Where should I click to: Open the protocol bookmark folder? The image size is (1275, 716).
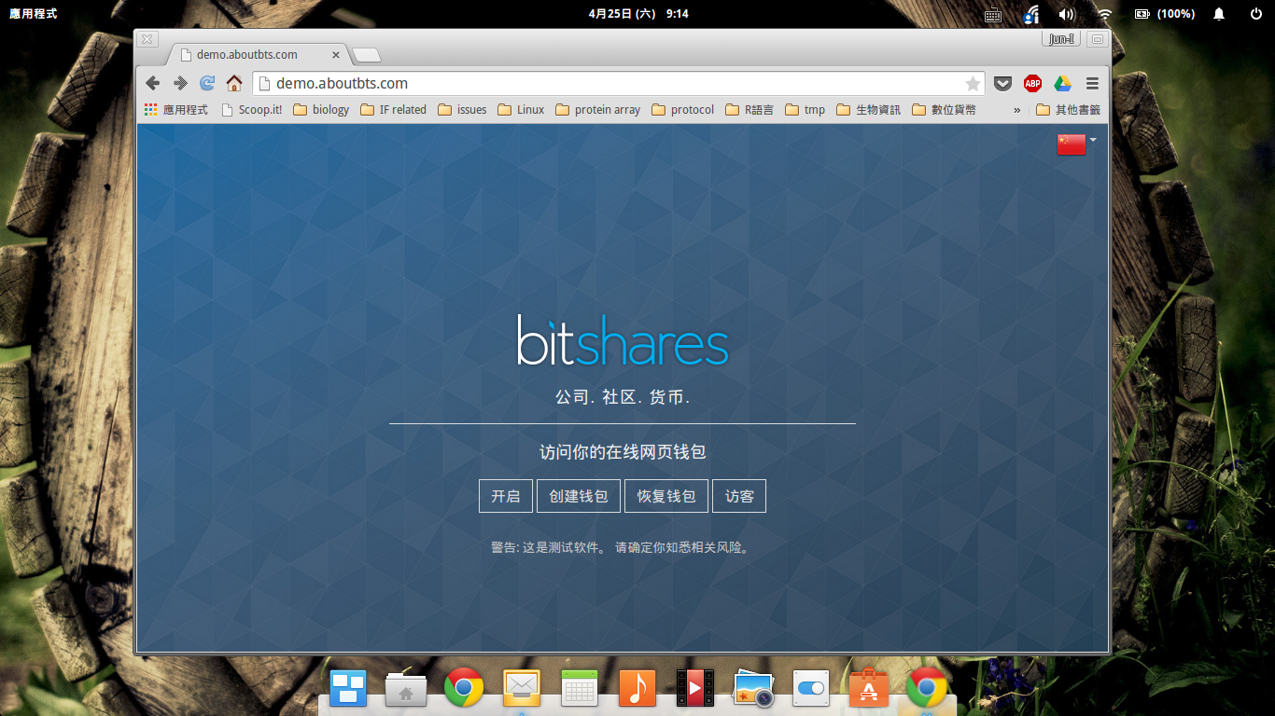(682, 109)
